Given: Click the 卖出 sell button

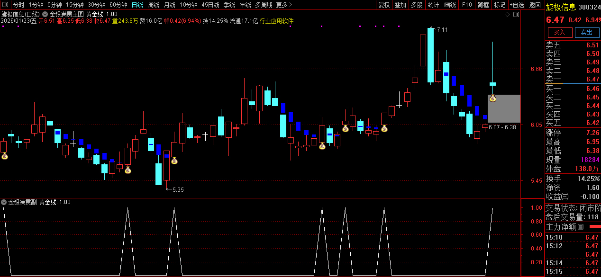Looking at the screenshot, I should coord(587,32).
